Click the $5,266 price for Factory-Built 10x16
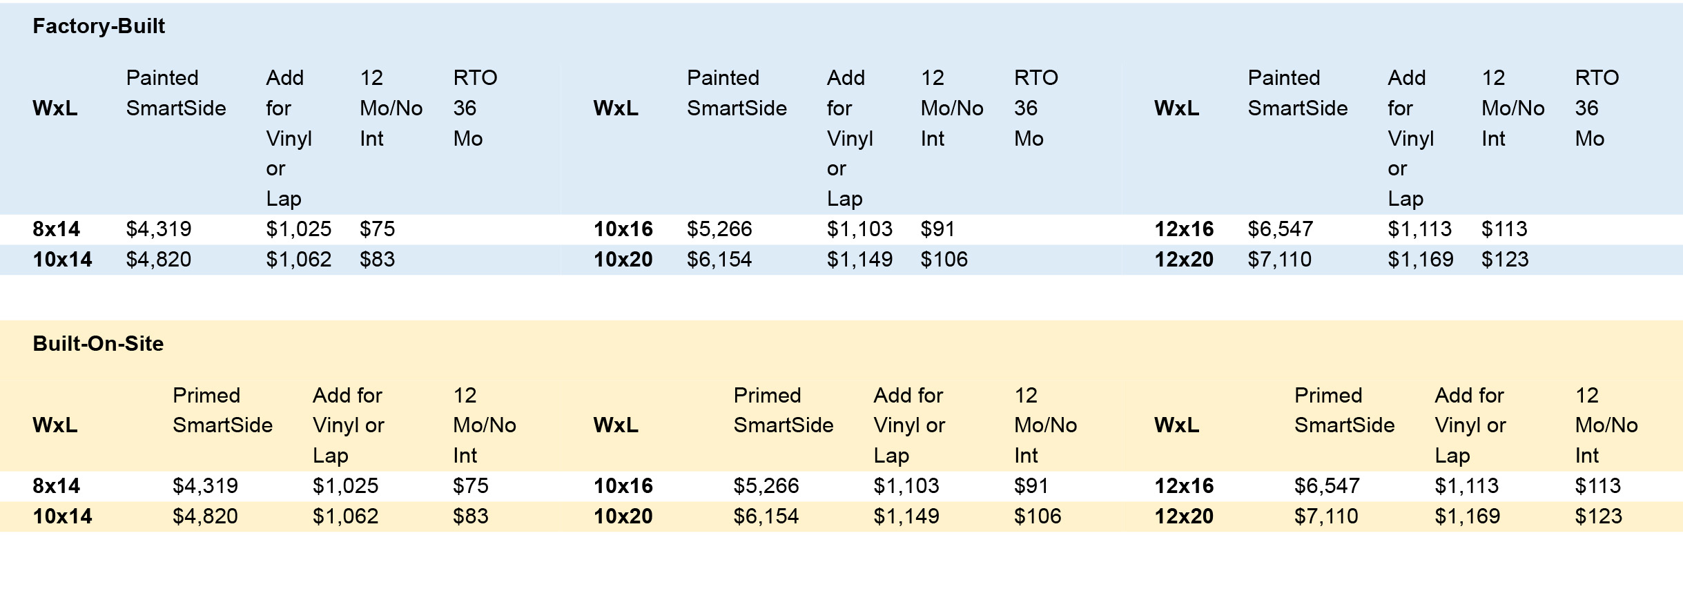The image size is (1683, 609). coord(719,229)
